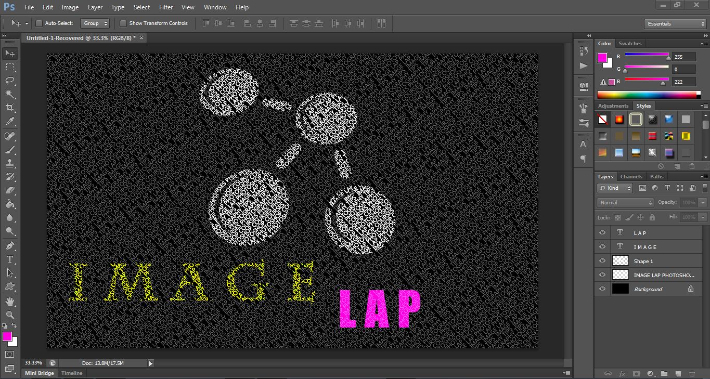Open the Character panel icon
This screenshot has height=379, width=710.
pyautogui.click(x=583, y=144)
